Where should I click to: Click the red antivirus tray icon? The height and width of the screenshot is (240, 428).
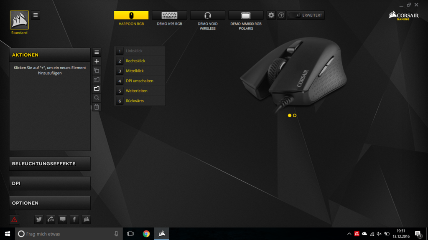point(357,234)
